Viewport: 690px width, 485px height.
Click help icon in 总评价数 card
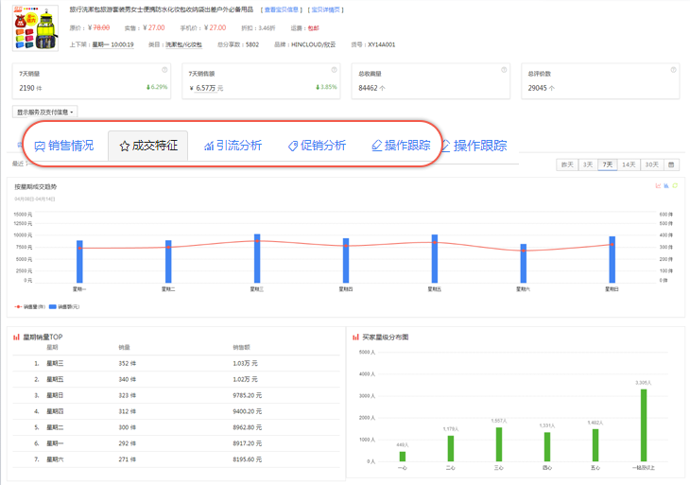(x=672, y=70)
